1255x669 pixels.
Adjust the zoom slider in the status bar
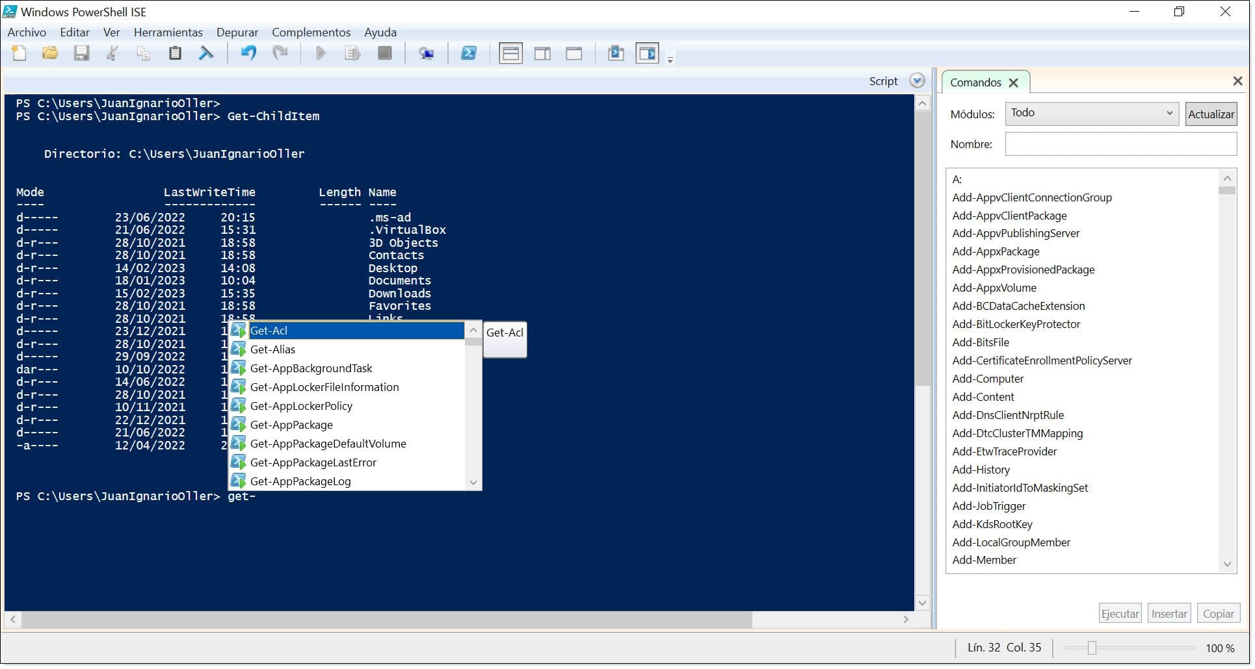(x=1092, y=648)
